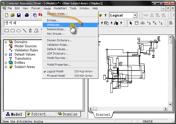This screenshot has width=176, height=124.
Task: Select the Entity tool
Action: point(136,23)
